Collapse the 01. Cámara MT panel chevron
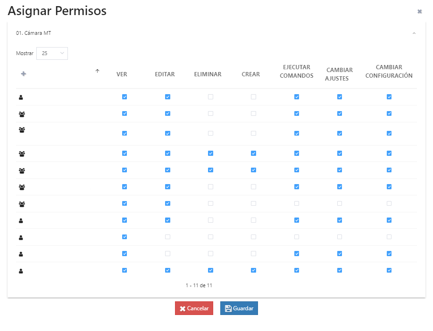Image resolution: width=433 pixels, height=331 pixels. click(414, 33)
